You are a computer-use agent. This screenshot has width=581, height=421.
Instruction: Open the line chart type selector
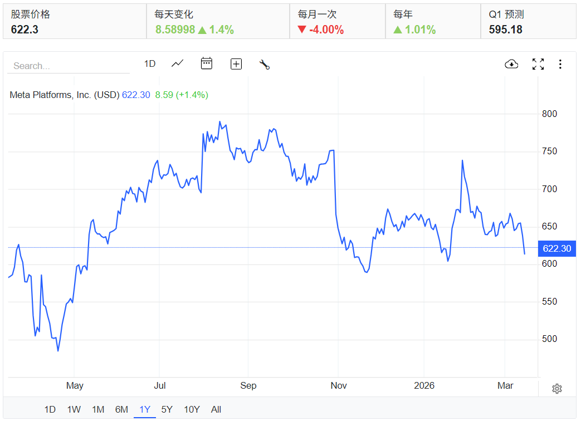(177, 63)
